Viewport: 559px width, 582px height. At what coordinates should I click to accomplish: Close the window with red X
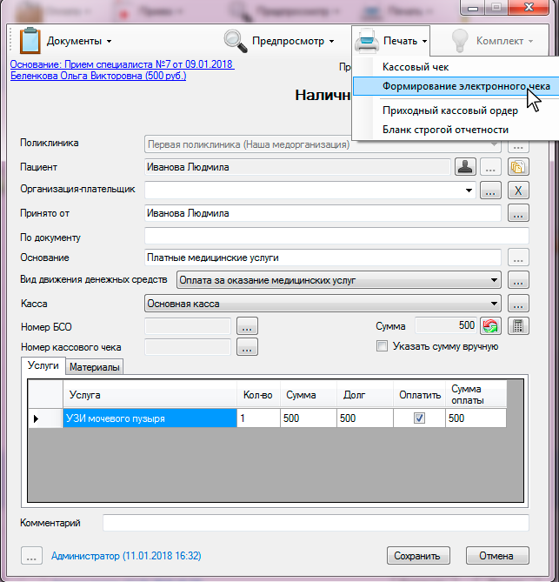[x=529, y=7]
